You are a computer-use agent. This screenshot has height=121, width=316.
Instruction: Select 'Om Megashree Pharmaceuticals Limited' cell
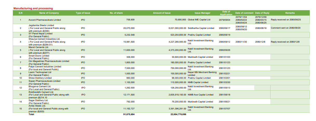(49, 61)
